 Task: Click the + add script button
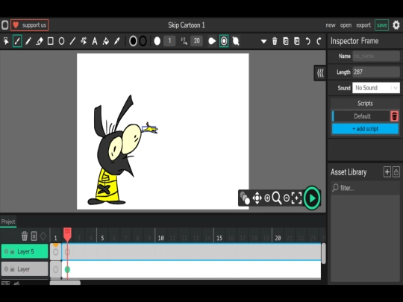365,129
